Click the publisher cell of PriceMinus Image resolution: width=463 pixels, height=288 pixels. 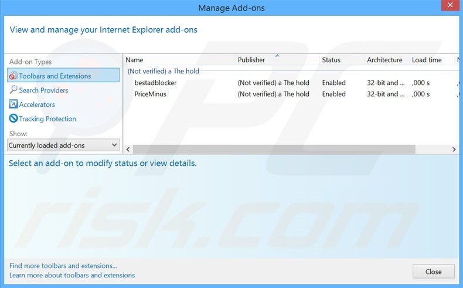click(274, 94)
